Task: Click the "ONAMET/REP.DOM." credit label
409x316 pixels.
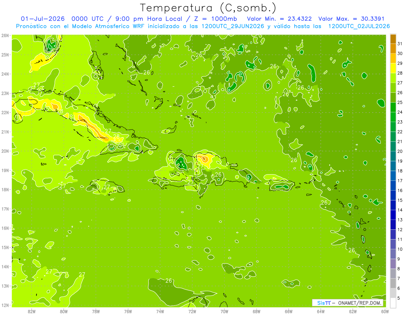Action: 360,303
